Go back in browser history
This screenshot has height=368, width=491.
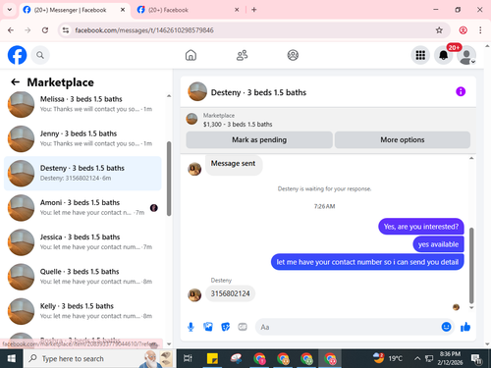(x=11, y=30)
